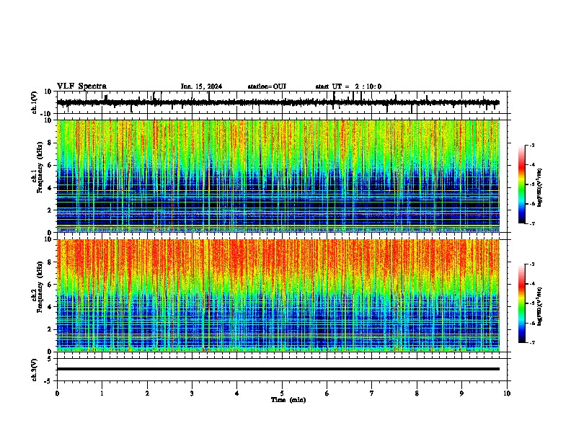Click the "-7" label on ch.2 color bar
This screenshot has width=571, height=441.
pos(532,342)
